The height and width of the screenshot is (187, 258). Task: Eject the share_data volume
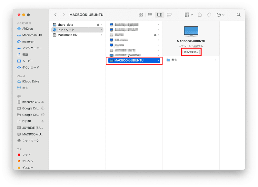tap(98, 25)
